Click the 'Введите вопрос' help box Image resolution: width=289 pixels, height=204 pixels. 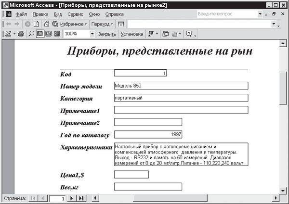(x=227, y=14)
